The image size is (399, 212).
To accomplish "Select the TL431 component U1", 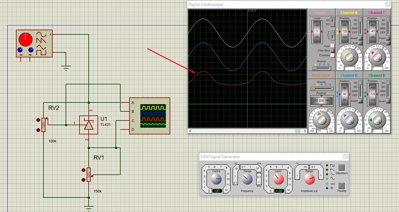I will click(89, 125).
